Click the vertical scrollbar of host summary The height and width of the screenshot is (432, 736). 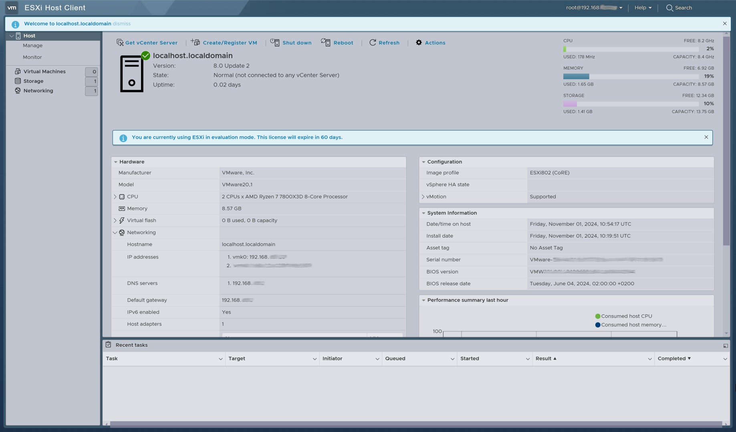click(x=726, y=142)
